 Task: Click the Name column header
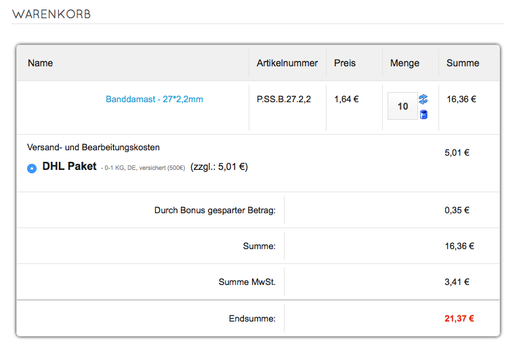pos(41,63)
